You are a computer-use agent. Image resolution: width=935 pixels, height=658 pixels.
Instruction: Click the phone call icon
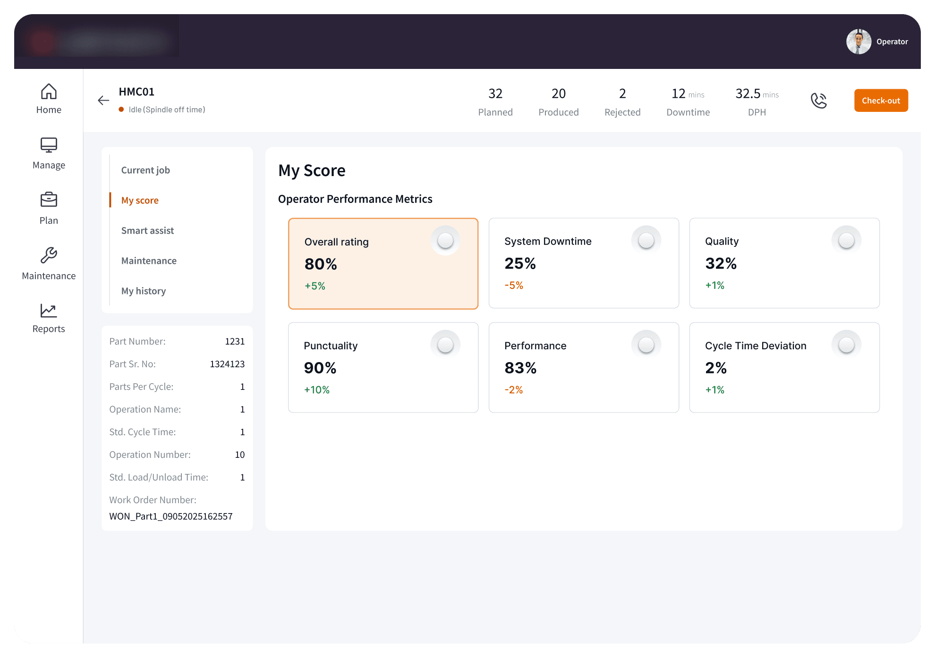click(818, 100)
